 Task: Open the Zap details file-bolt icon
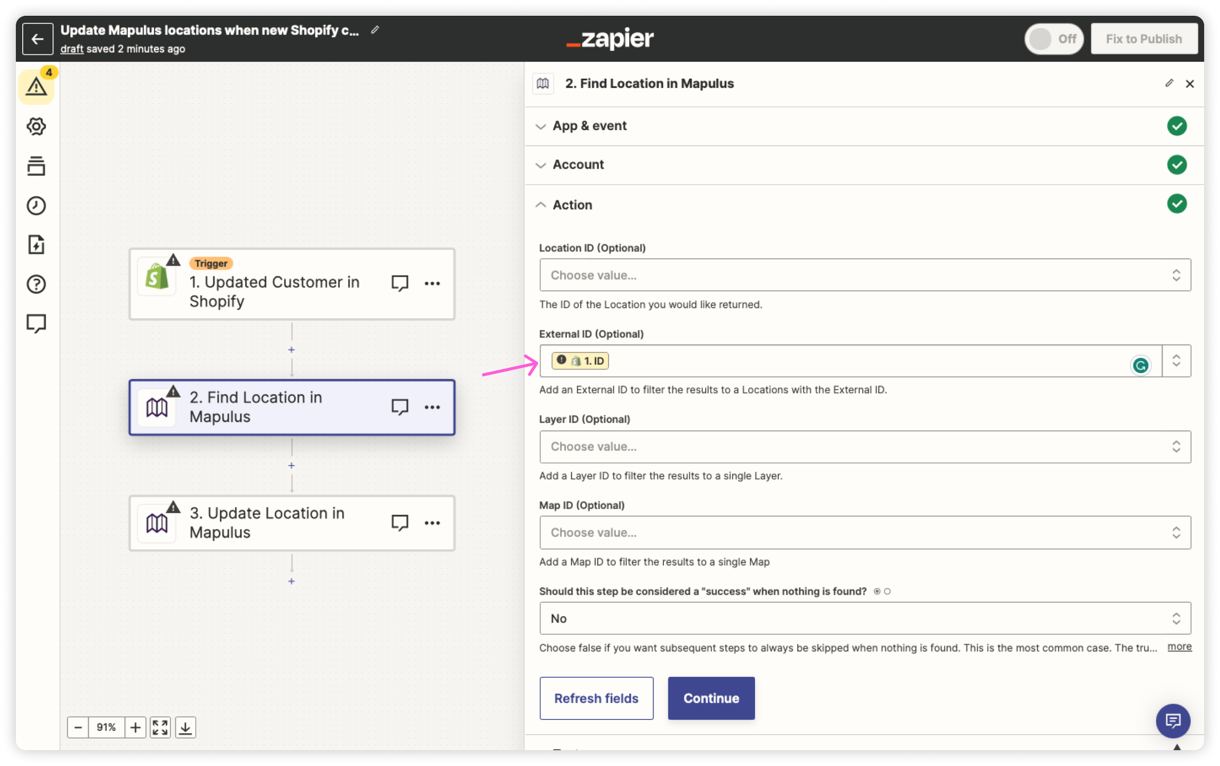[36, 244]
